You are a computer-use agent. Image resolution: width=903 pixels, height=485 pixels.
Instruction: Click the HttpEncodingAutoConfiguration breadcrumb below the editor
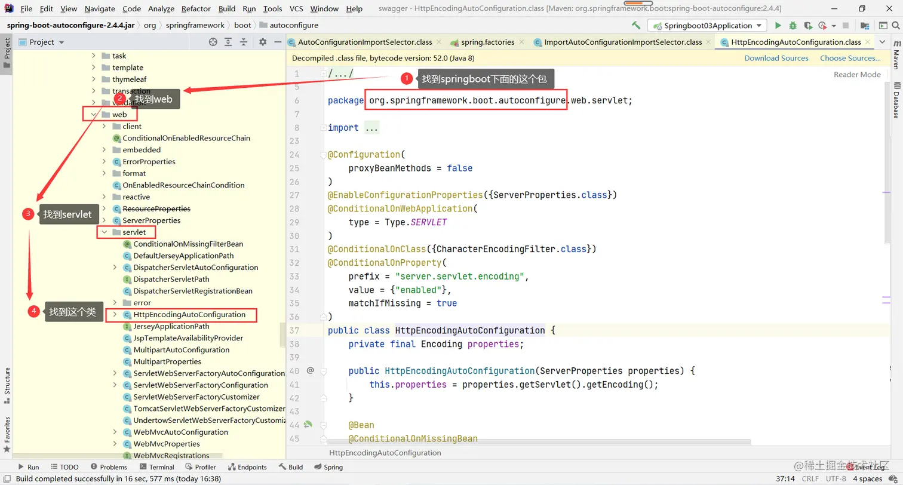pyautogui.click(x=385, y=453)
